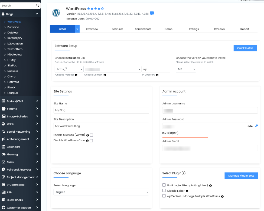Click the wpCentral plugin info icon
This screenshot has width=264, height=211.
point(222,196)
